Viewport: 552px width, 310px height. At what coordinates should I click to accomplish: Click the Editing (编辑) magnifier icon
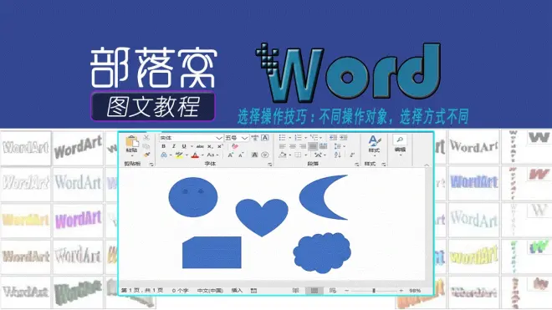click(x=400, y=140)
